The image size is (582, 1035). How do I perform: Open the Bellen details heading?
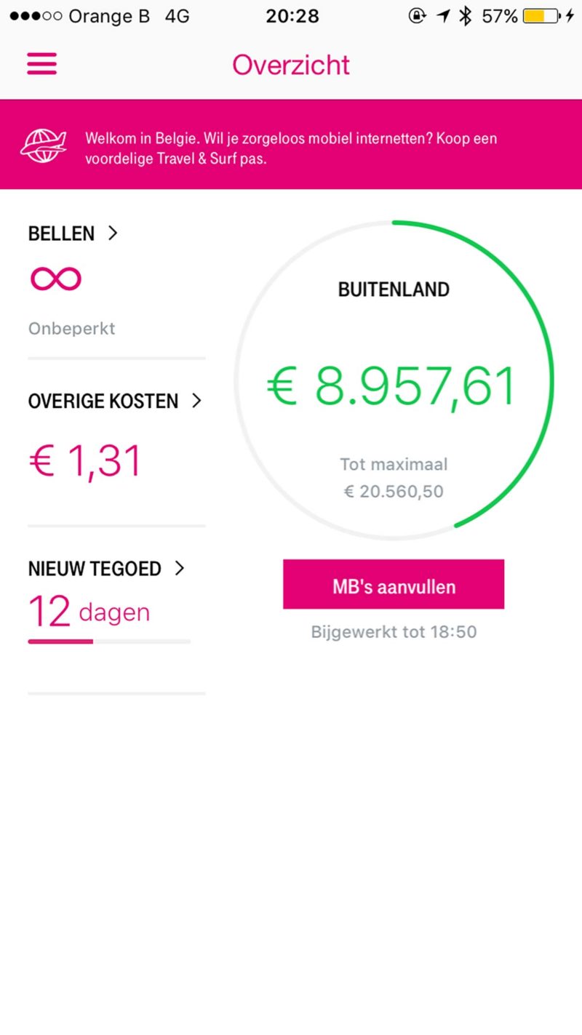click(x=62, y=233)
